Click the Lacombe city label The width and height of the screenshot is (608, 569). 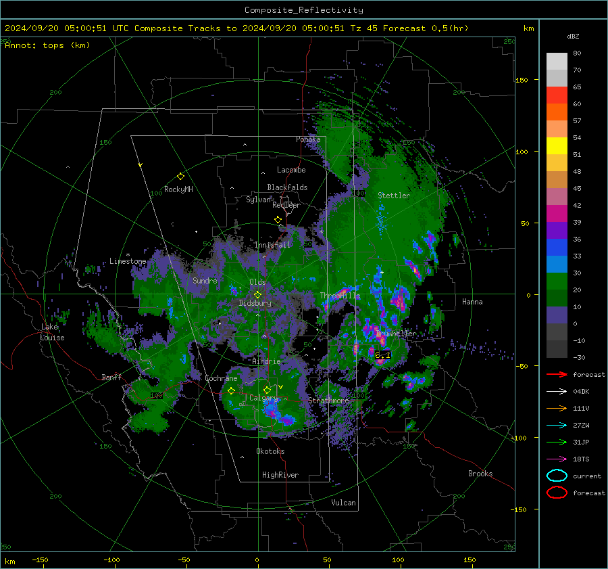291,170
